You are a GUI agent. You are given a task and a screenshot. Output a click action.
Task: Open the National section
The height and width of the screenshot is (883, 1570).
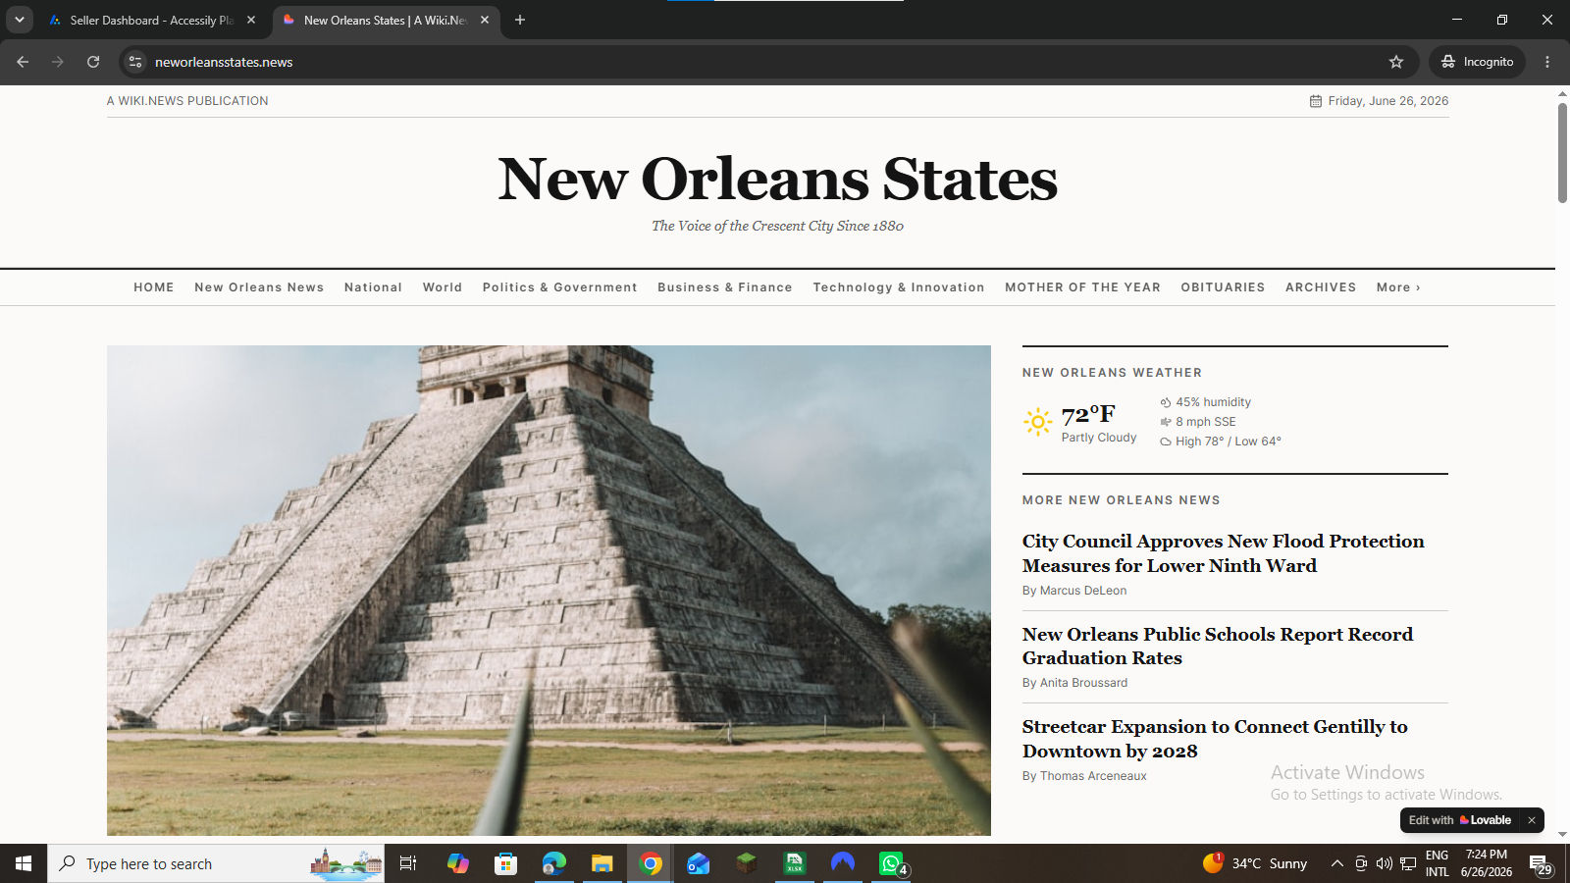pos(373,287)
